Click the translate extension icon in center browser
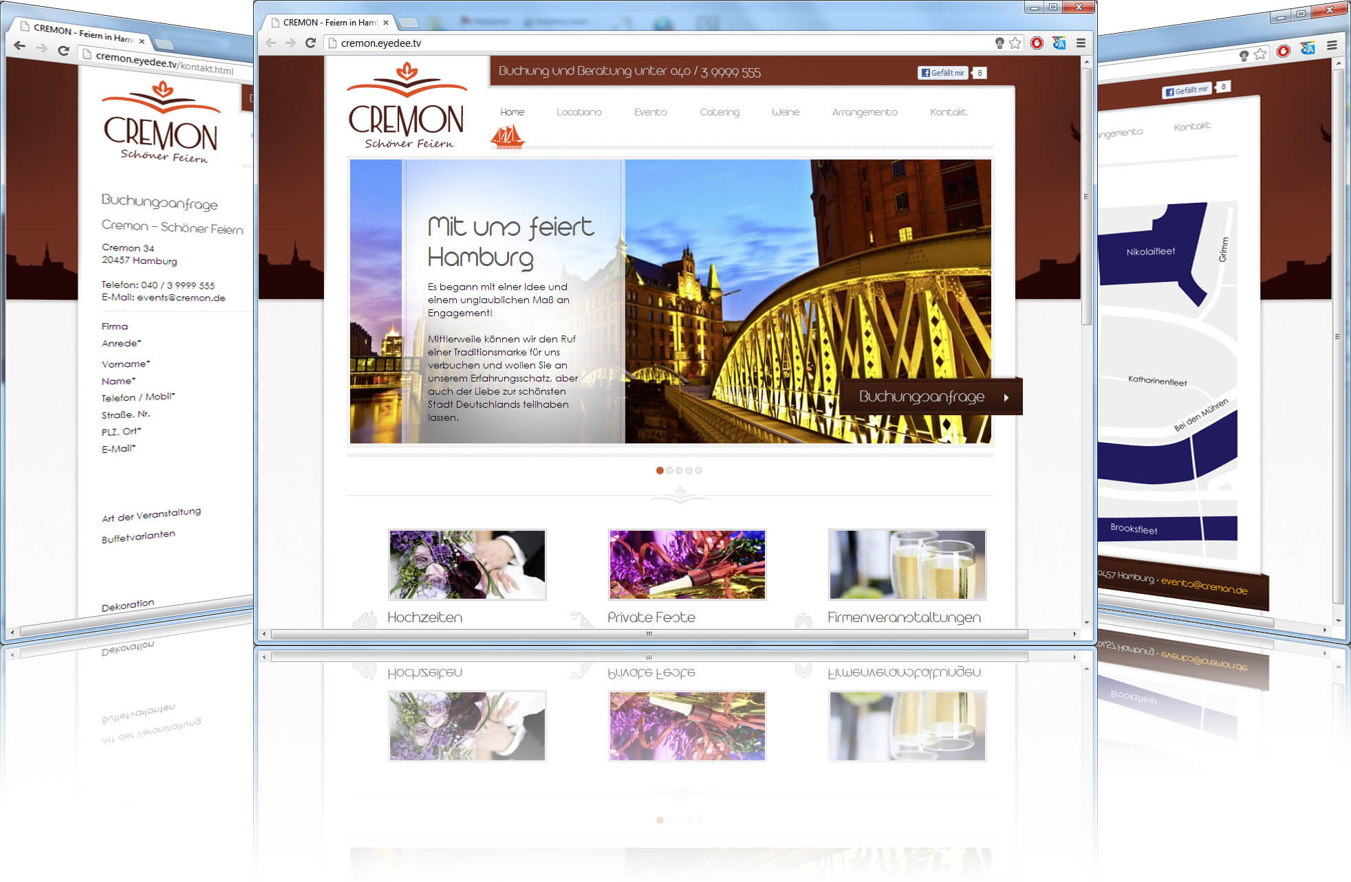Viewport: 1351px width, 882px height. [x=1059, y=43]
